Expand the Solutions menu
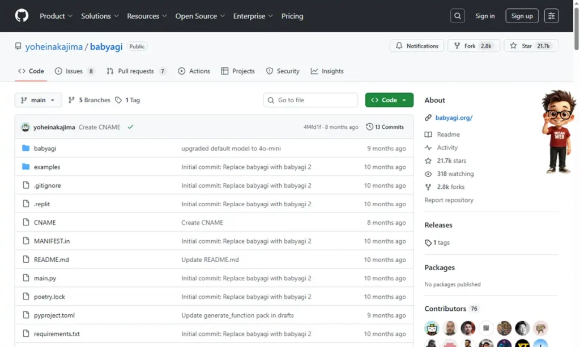The width and height of the screenshot is (580, 347). coord(100,16)
